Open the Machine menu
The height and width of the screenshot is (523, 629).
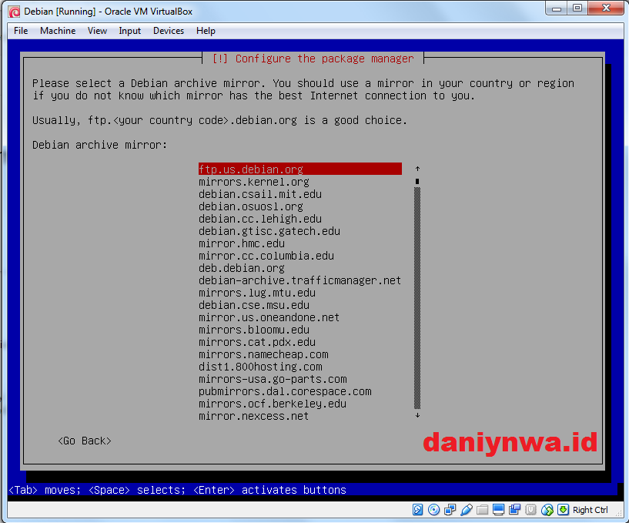coord(58,31)
